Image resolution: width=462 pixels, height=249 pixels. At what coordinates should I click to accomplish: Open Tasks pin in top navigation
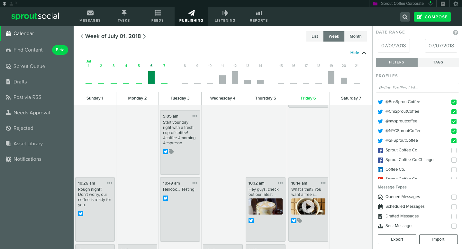(x=124, y=16)
